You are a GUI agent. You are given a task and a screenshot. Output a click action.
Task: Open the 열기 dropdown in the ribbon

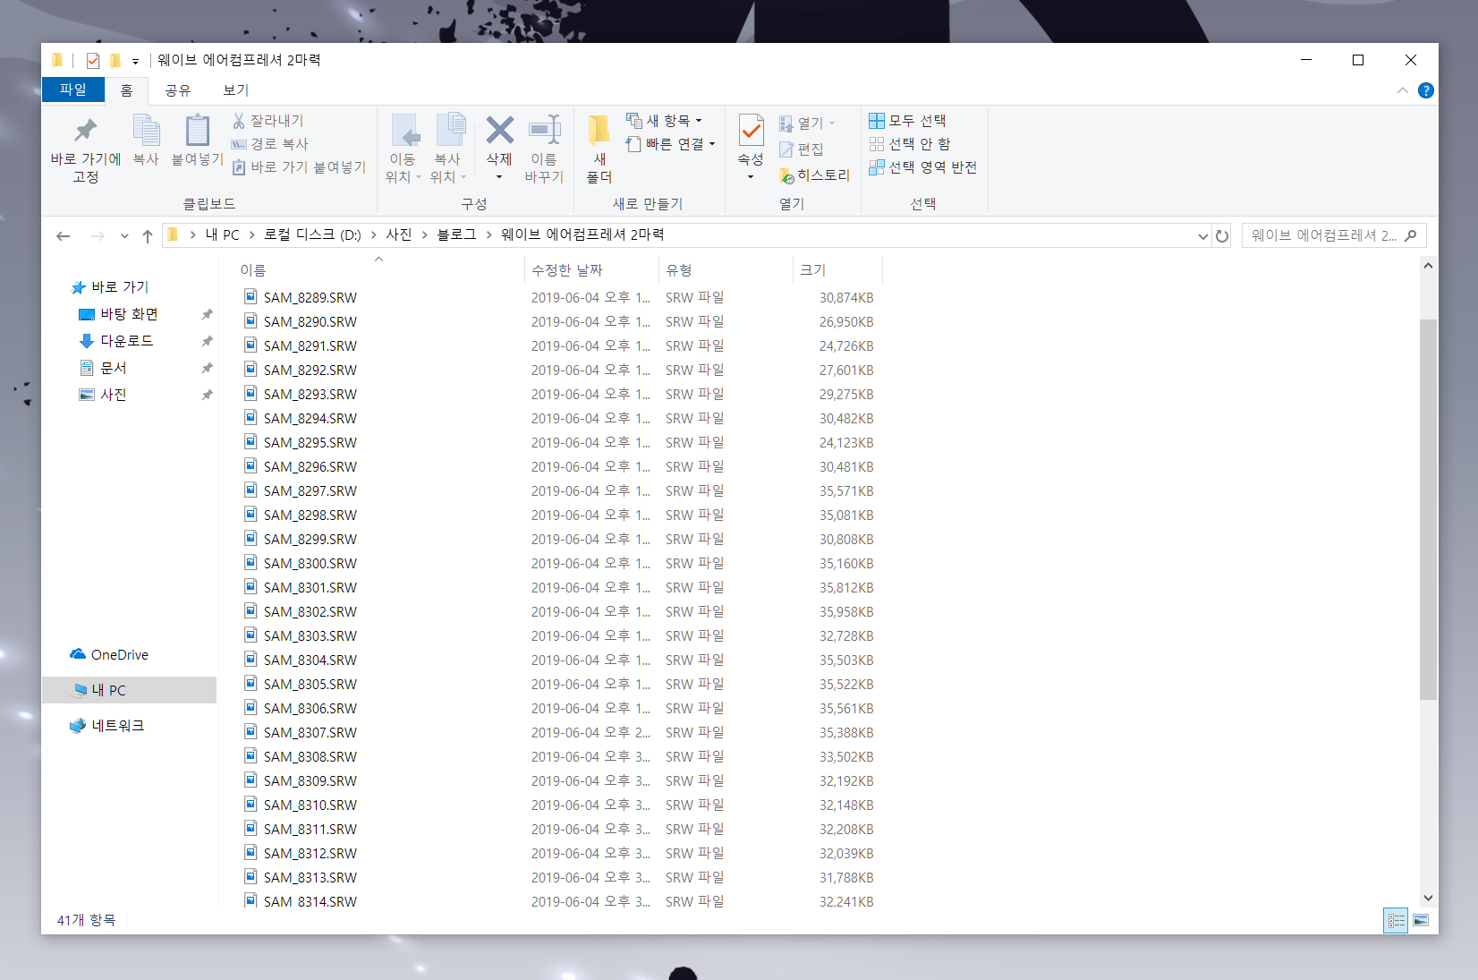(832, 124)
